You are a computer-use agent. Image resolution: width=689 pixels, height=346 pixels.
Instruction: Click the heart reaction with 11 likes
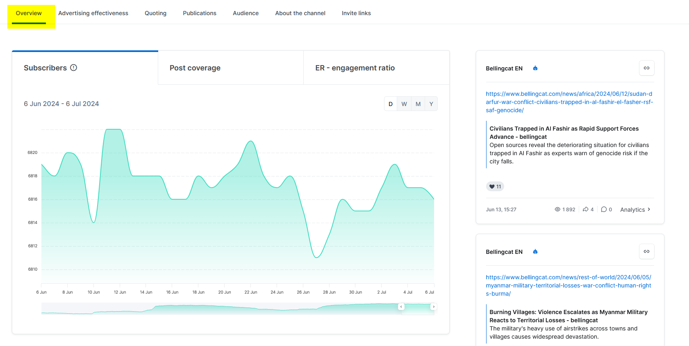pos(495,187)
